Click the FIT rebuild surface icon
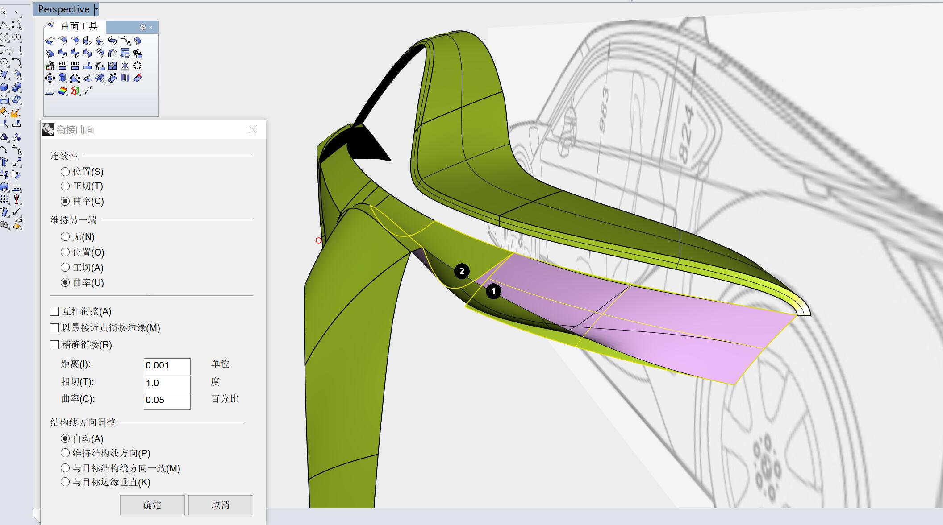Viewport: 943px width, 525px height. tap(63, 66)
